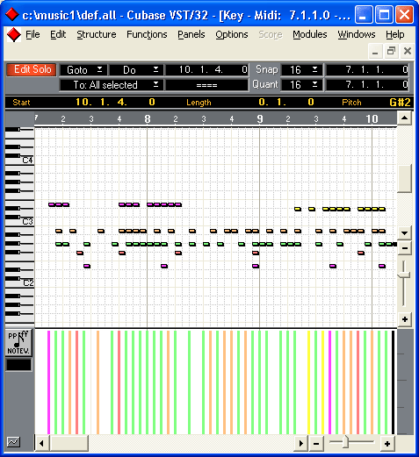Click vertical zoom in plus button
419x457 pixels.
(x=405, y=319)
